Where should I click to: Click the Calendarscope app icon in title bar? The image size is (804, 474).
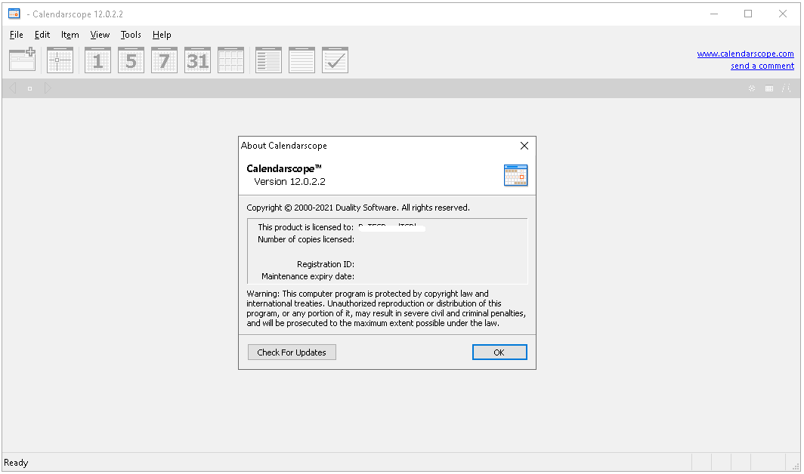(x=14, y=14)
